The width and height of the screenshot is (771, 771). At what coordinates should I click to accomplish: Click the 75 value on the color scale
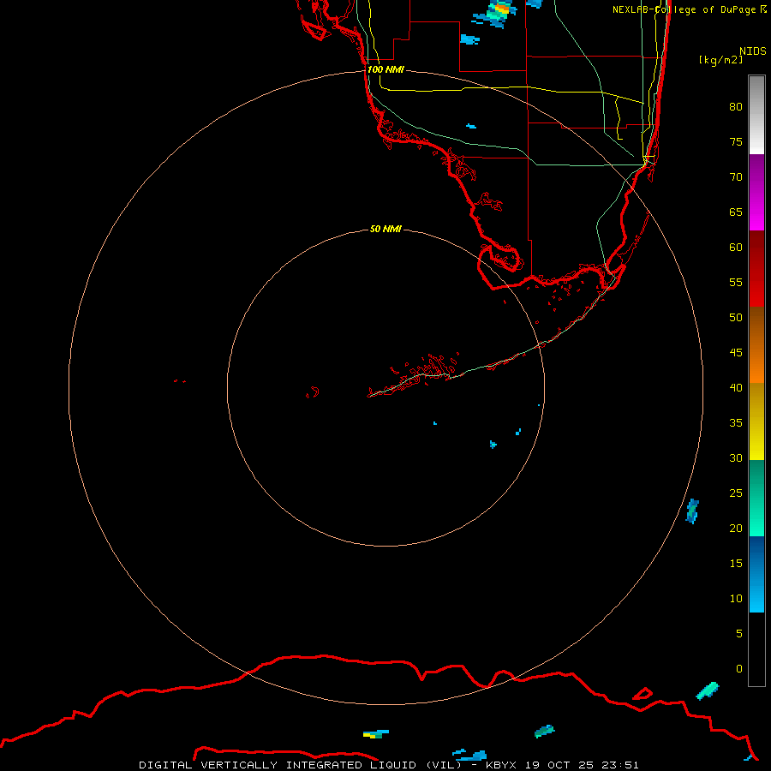[736, 142]
